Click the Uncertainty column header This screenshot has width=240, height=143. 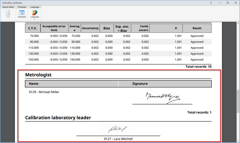[90, 28]
